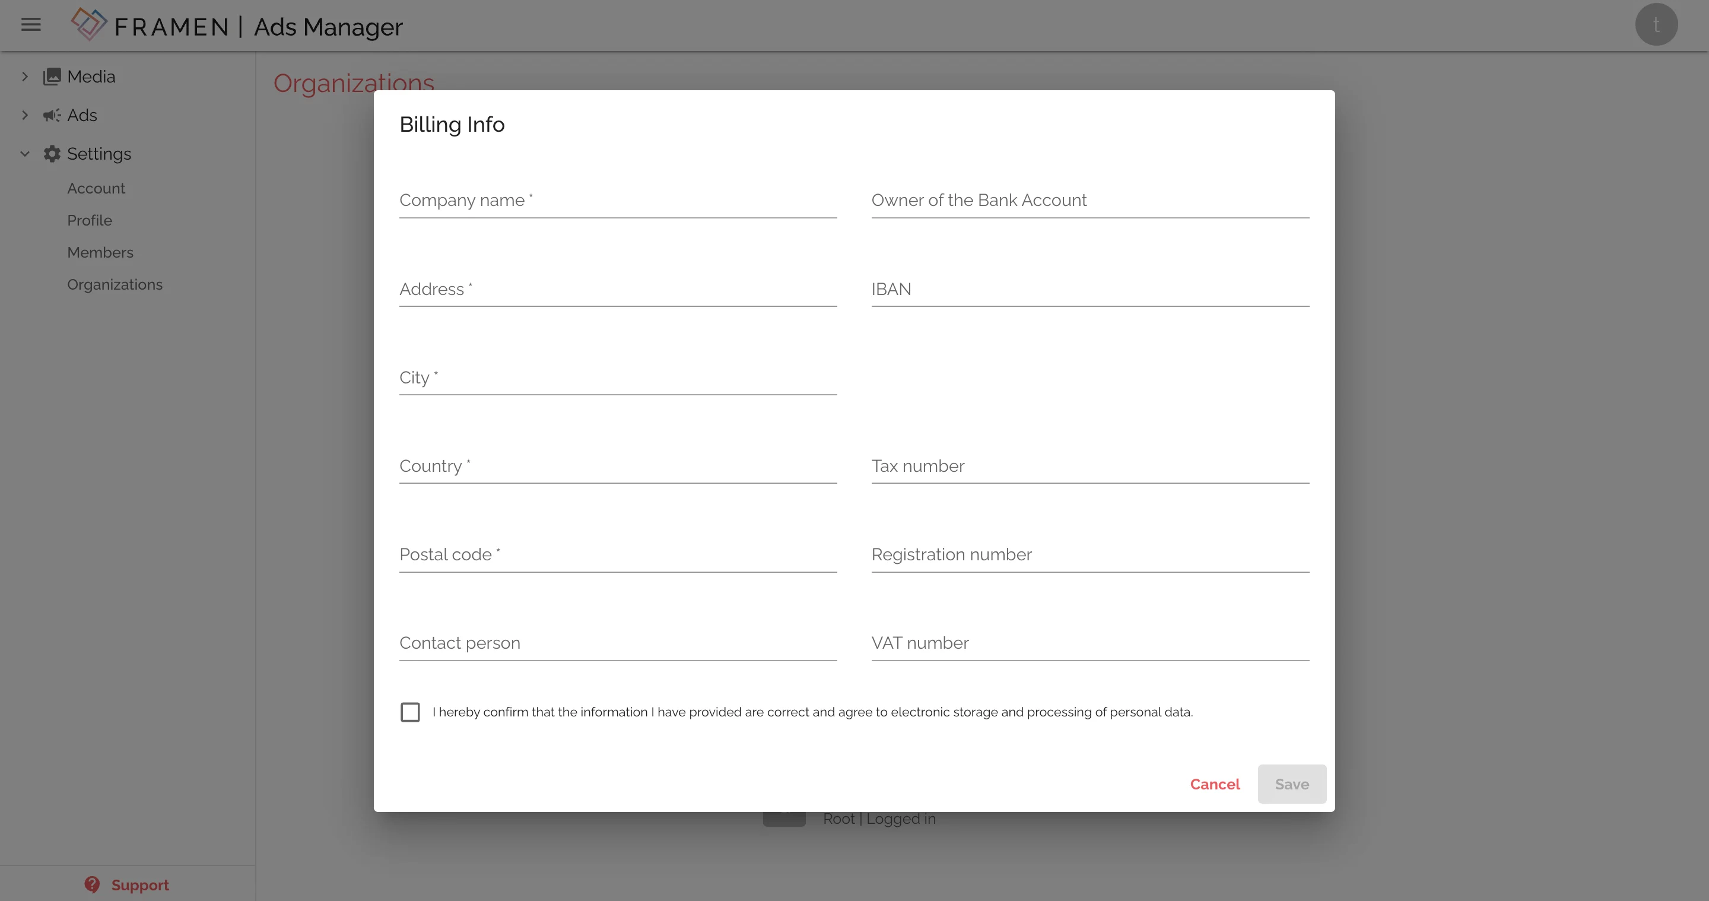Open the hamburger menu icon

(31, 25)
